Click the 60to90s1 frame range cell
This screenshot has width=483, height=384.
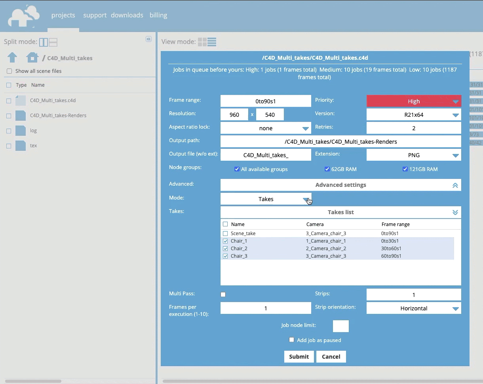[x=391, y=256]
